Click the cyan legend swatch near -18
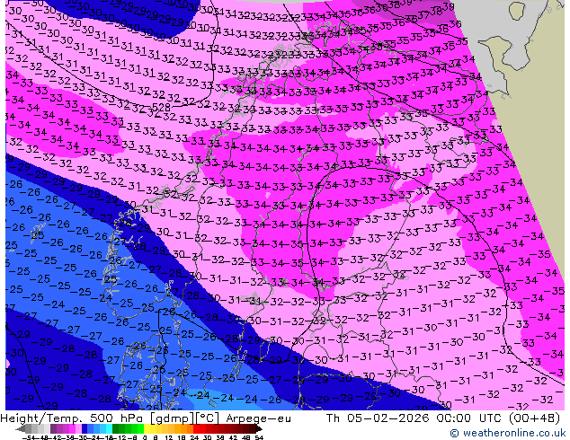This screenshot has height=440, width=570. pos(109,428)
